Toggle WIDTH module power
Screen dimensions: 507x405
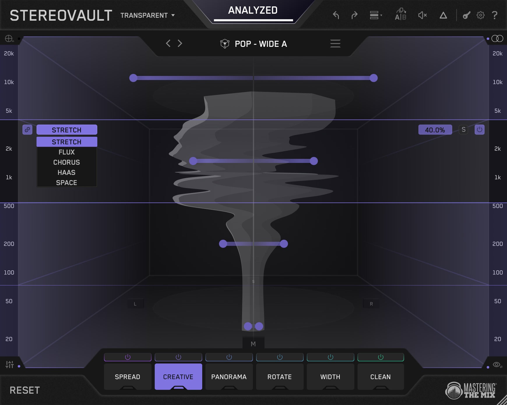point(330,357)
